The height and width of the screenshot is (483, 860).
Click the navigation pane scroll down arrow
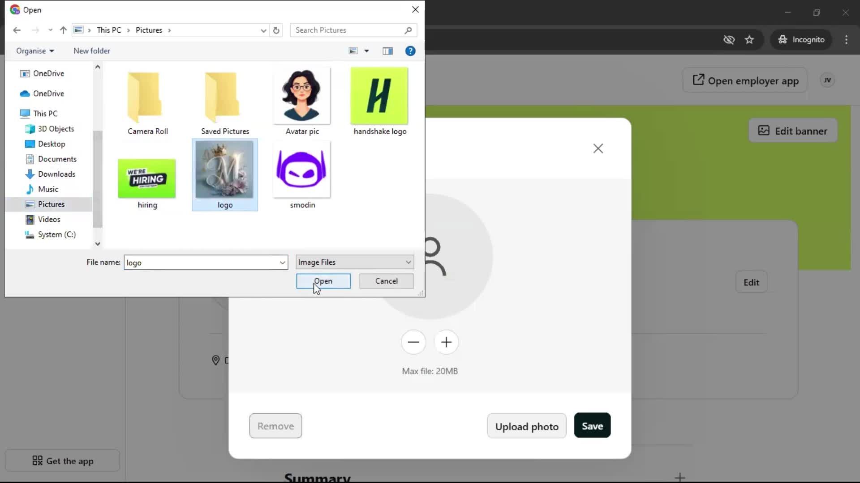point(98,244)
